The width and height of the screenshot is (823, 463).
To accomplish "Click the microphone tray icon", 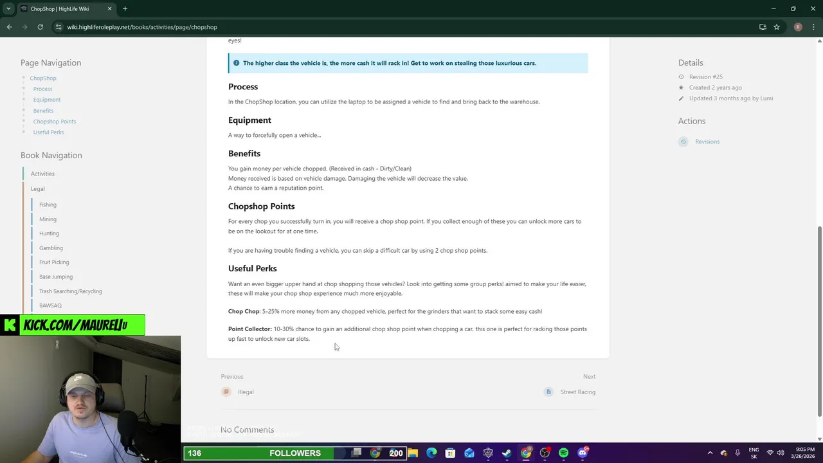I will [737, 453].
